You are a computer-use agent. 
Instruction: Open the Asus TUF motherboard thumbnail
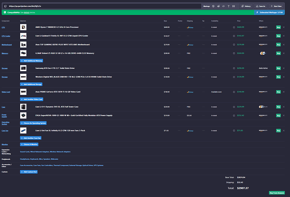pyautogui.click(x=23, y=44)
